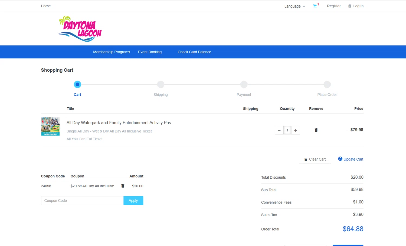The width and height of the screenshot is (406, 246).
Task: Open Membership Programs menu
Action: (x=112, y=52)
